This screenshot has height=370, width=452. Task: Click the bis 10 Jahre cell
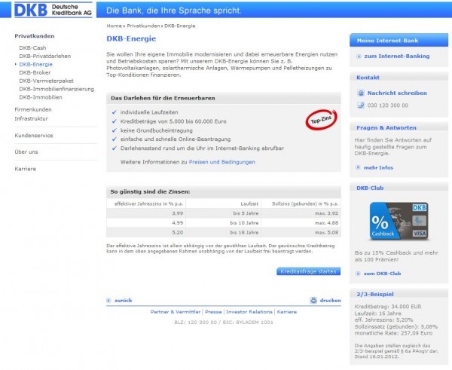(x=224, y=223)
